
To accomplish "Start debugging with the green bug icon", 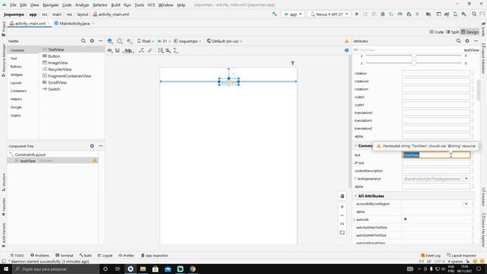I will (x=383, y=14).
